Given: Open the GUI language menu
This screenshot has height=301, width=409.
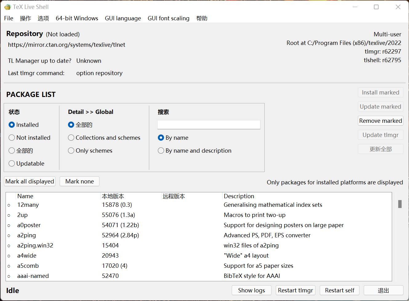Looking at the screenshot, I should 123,18.
